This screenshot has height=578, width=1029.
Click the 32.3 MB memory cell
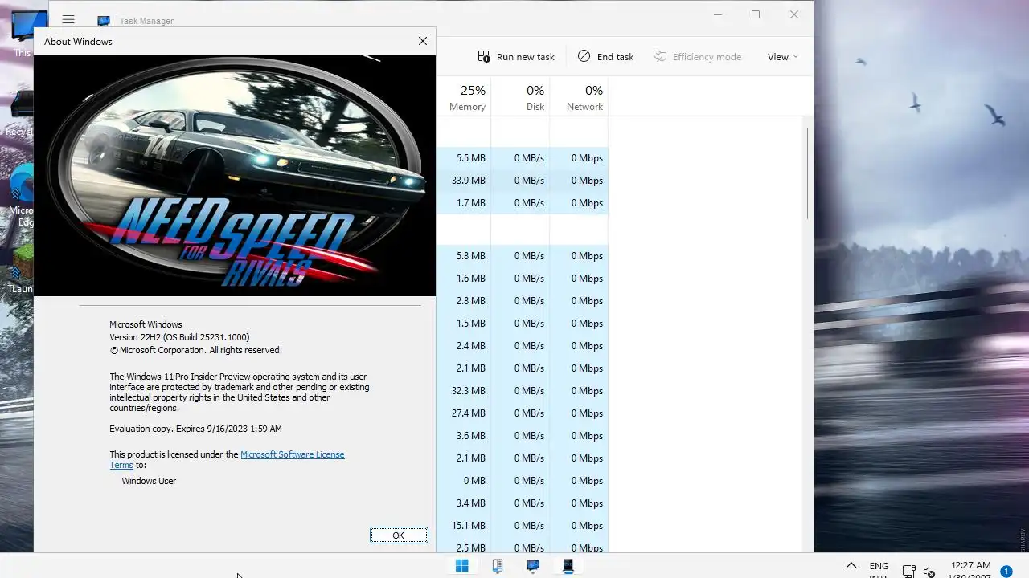464,391
